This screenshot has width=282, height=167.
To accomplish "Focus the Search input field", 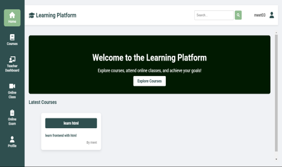I will tap(214, 15).
